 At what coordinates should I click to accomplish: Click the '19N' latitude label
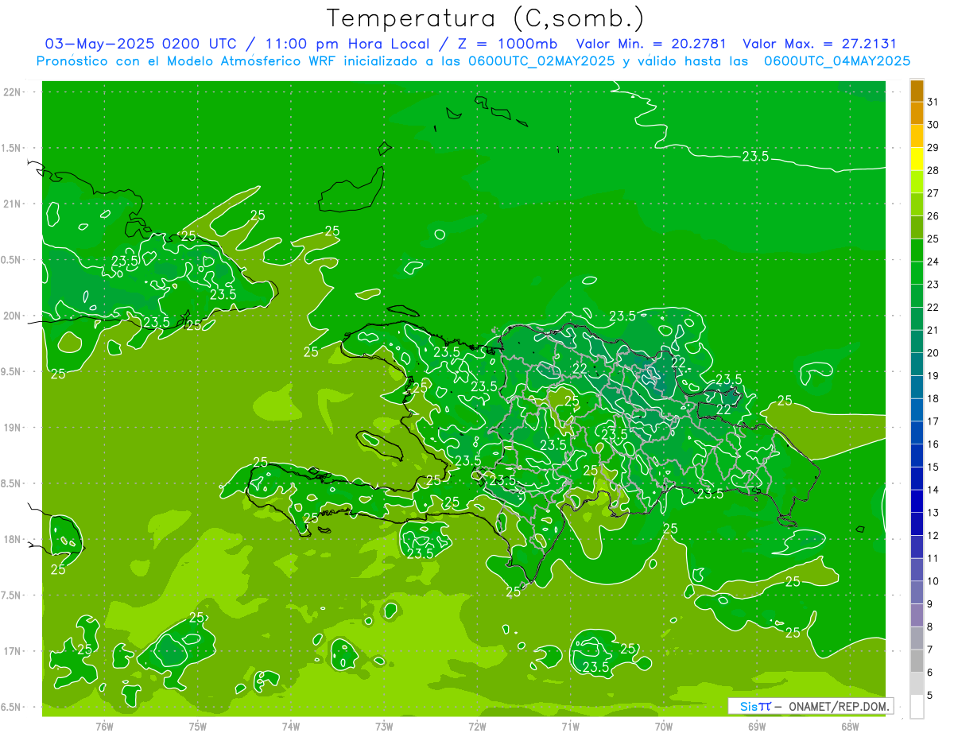(x=12, y=427)
